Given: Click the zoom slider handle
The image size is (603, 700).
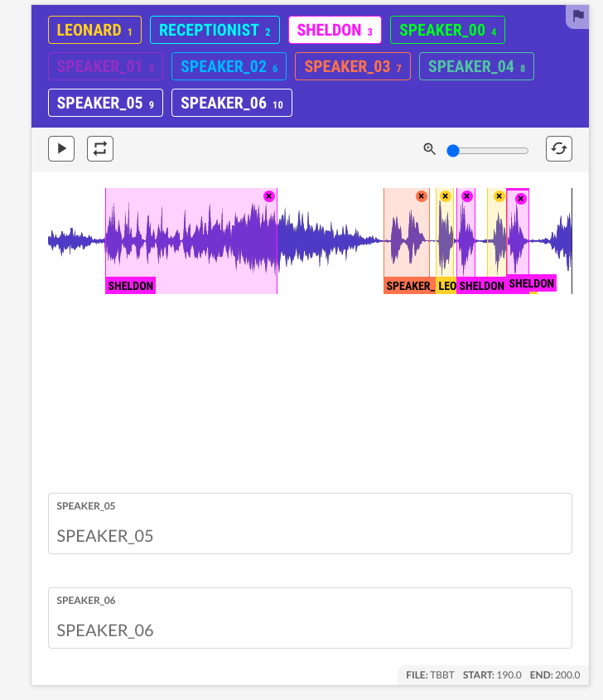Looking at the screenshot, I should click(453, 151).
